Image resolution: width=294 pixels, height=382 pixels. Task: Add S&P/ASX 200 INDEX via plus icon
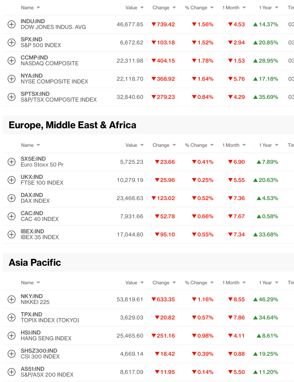point(12,372)
